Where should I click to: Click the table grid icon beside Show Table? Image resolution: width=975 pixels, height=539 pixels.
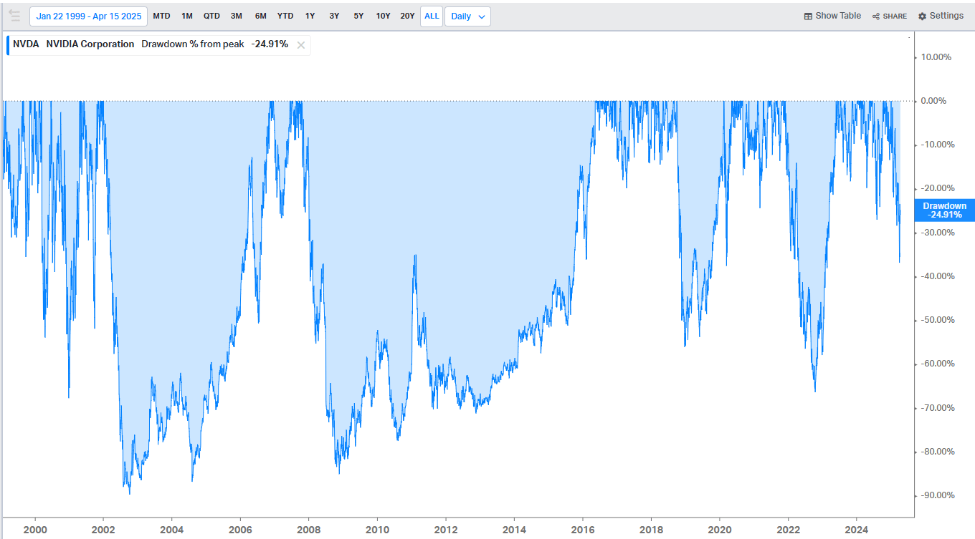809,15
